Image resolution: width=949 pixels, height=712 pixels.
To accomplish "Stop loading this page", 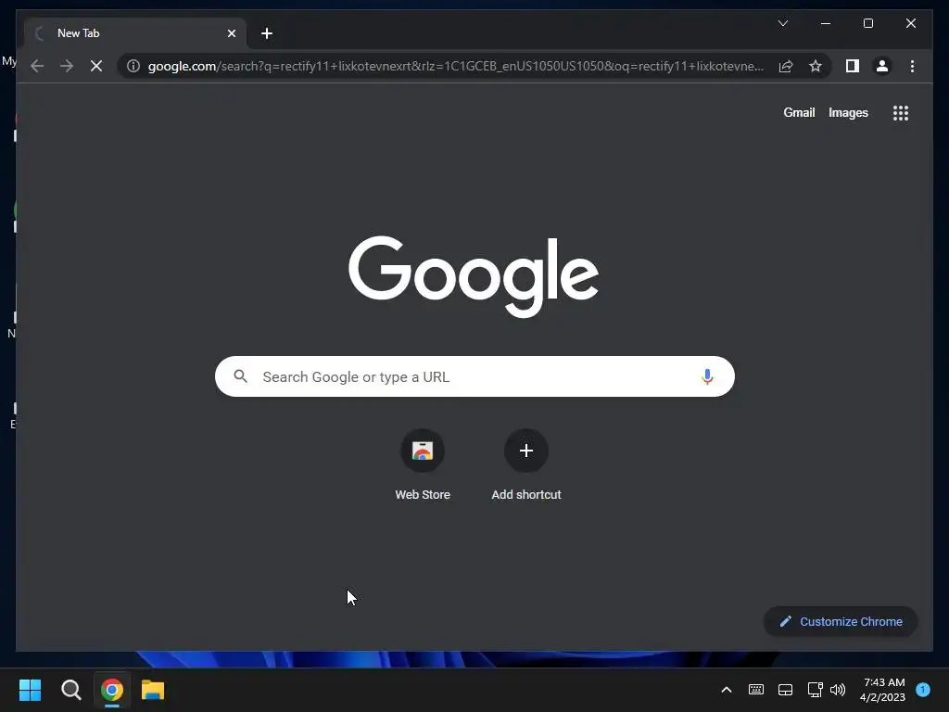I will [96, 66].
